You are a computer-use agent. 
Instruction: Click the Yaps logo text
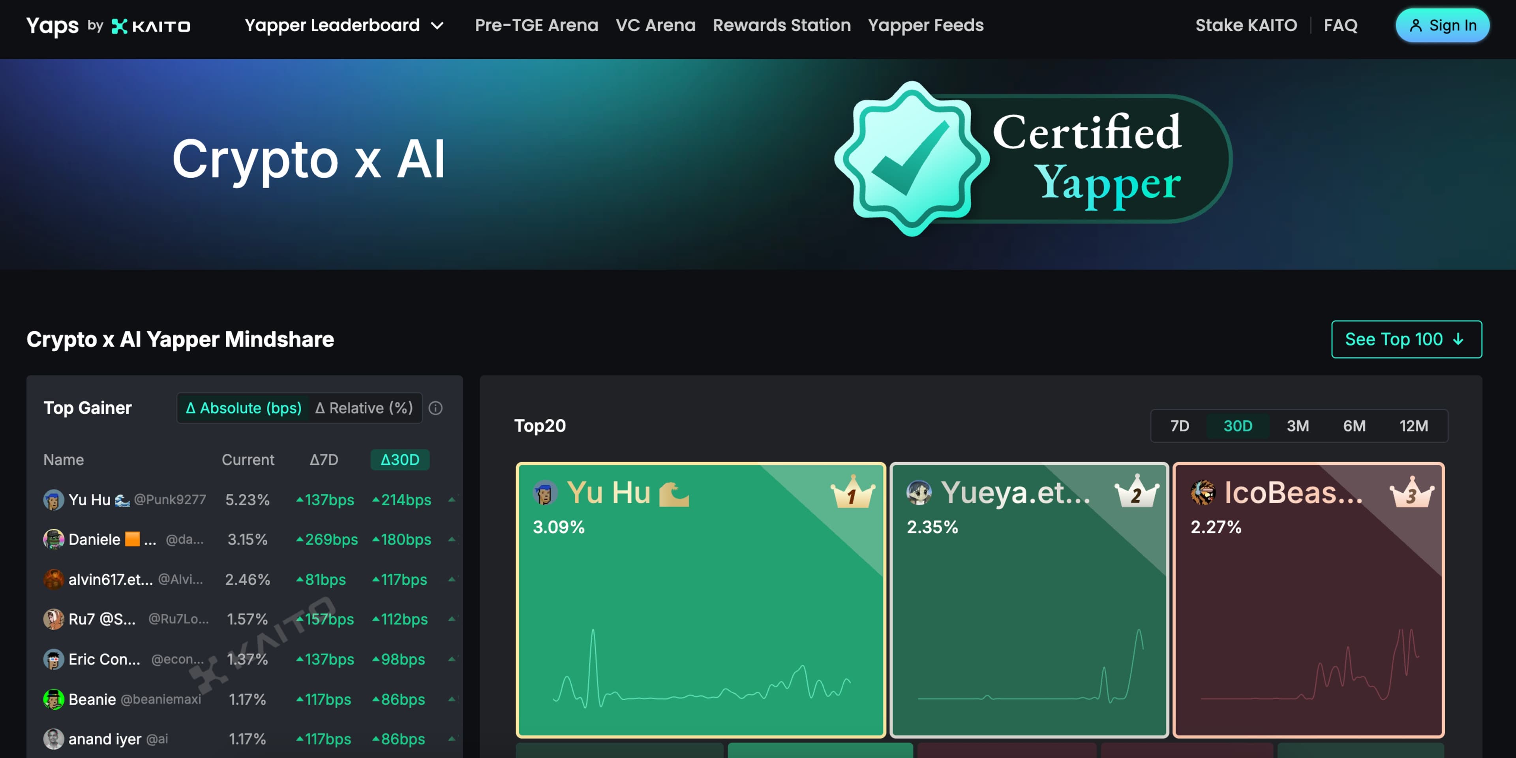[x=53, y=25]
